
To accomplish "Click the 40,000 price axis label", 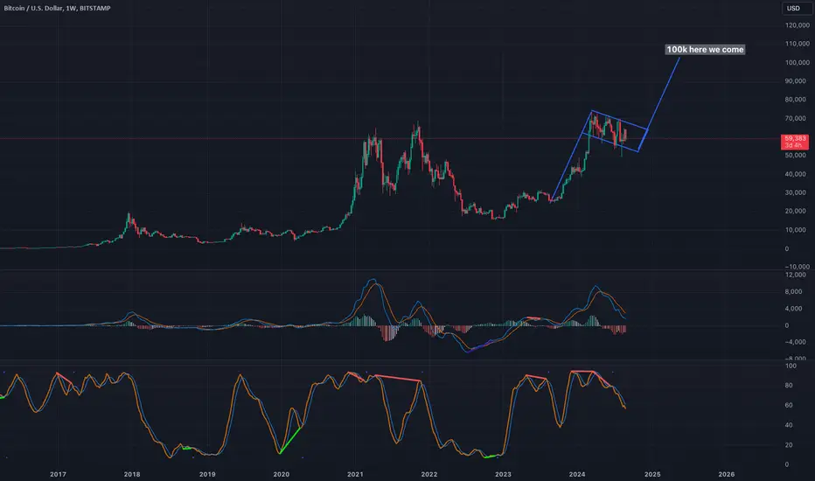I will pos(796,174).
